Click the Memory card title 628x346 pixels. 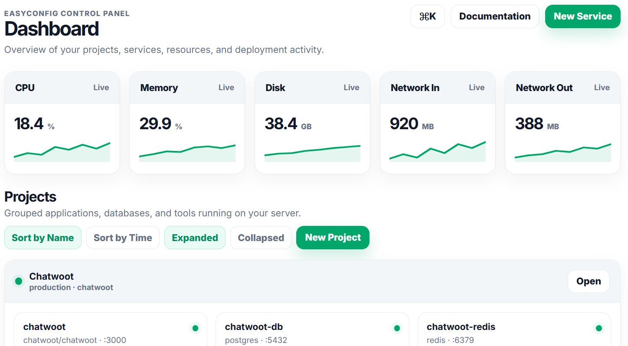click(x=159, y=88)
